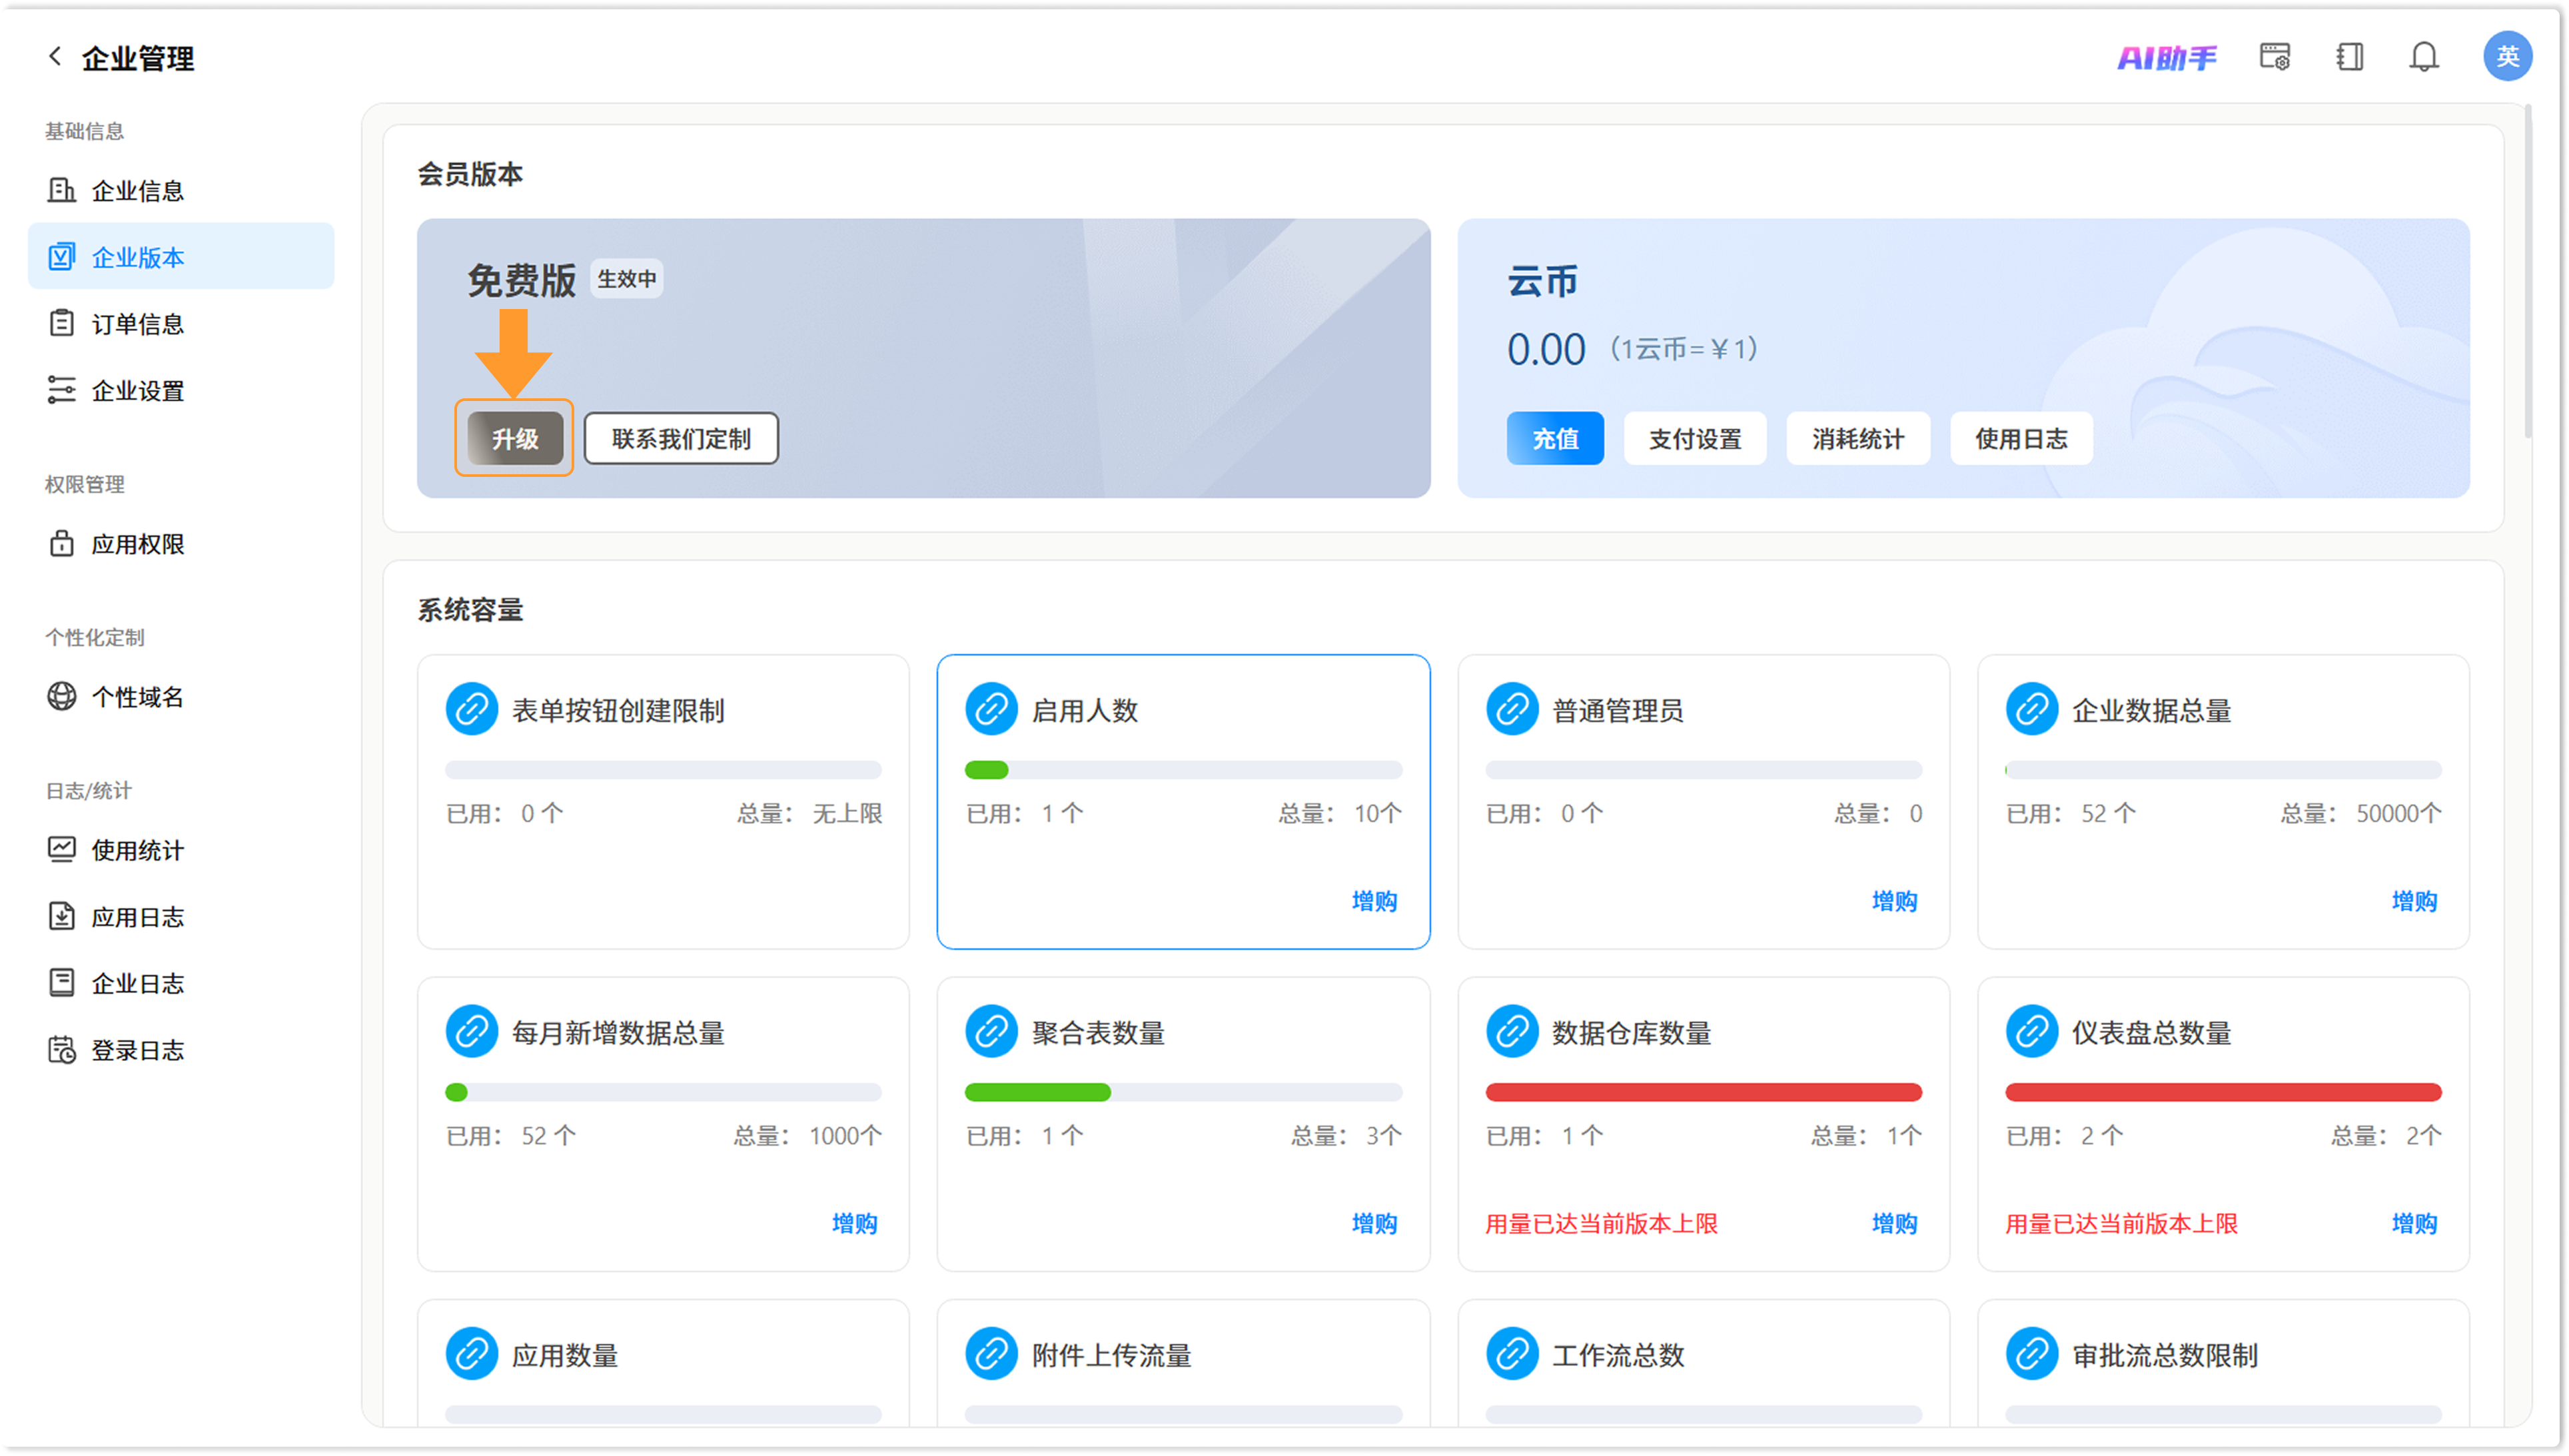Click the link icon on 启用人数 card
This screenshot has height=1456, width=2569.
point(991,710)
